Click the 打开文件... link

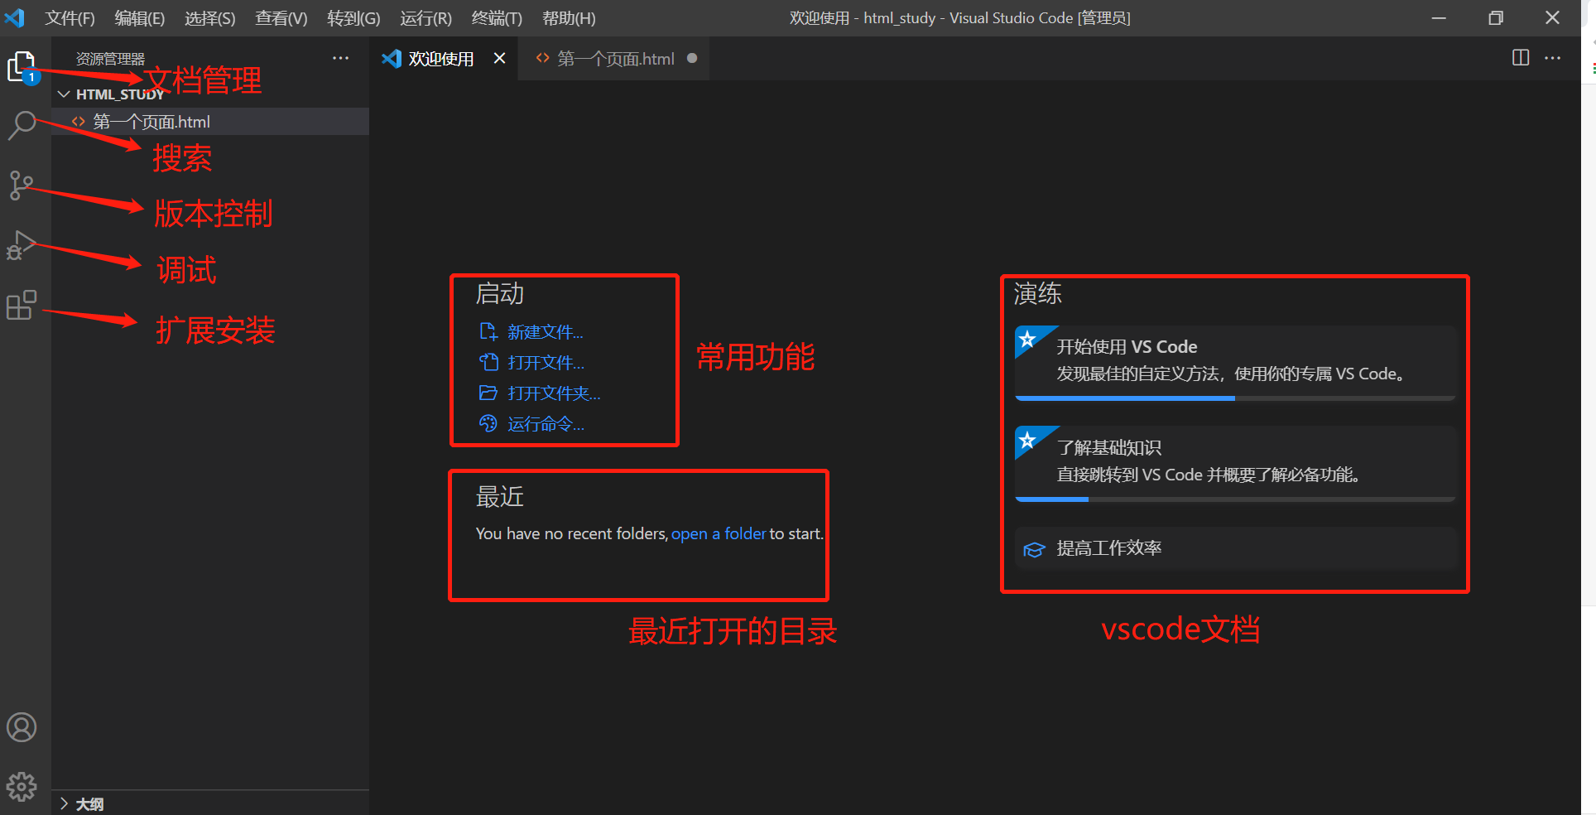(546, 363)
